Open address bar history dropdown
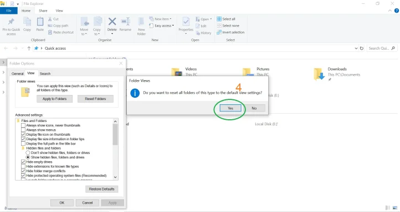The height and width of the screenshot is (212, 400). (x=356, y=48)
